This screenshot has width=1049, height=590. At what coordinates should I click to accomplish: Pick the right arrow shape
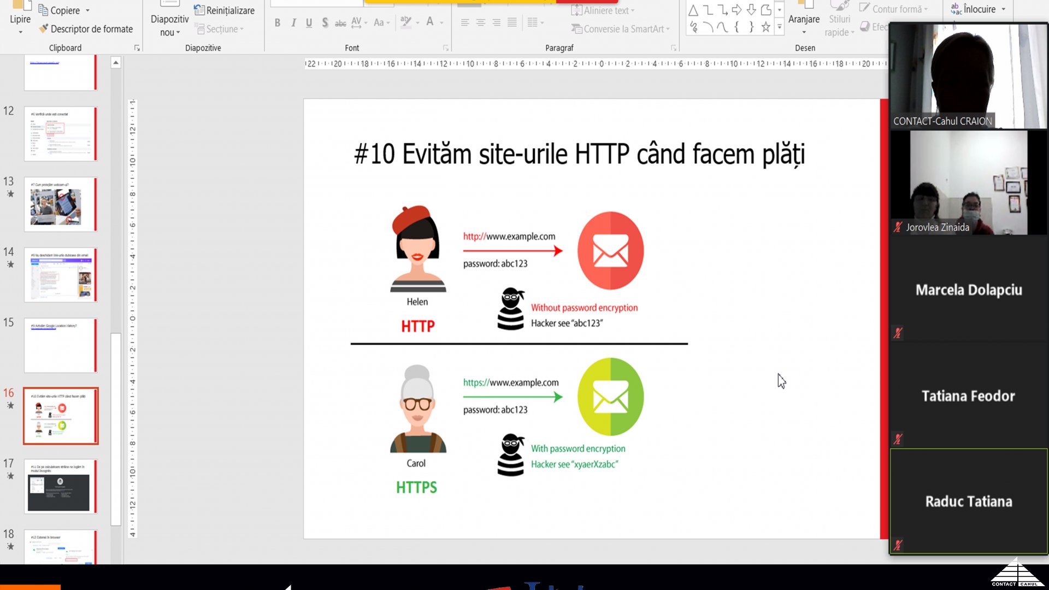click(736, 10)
